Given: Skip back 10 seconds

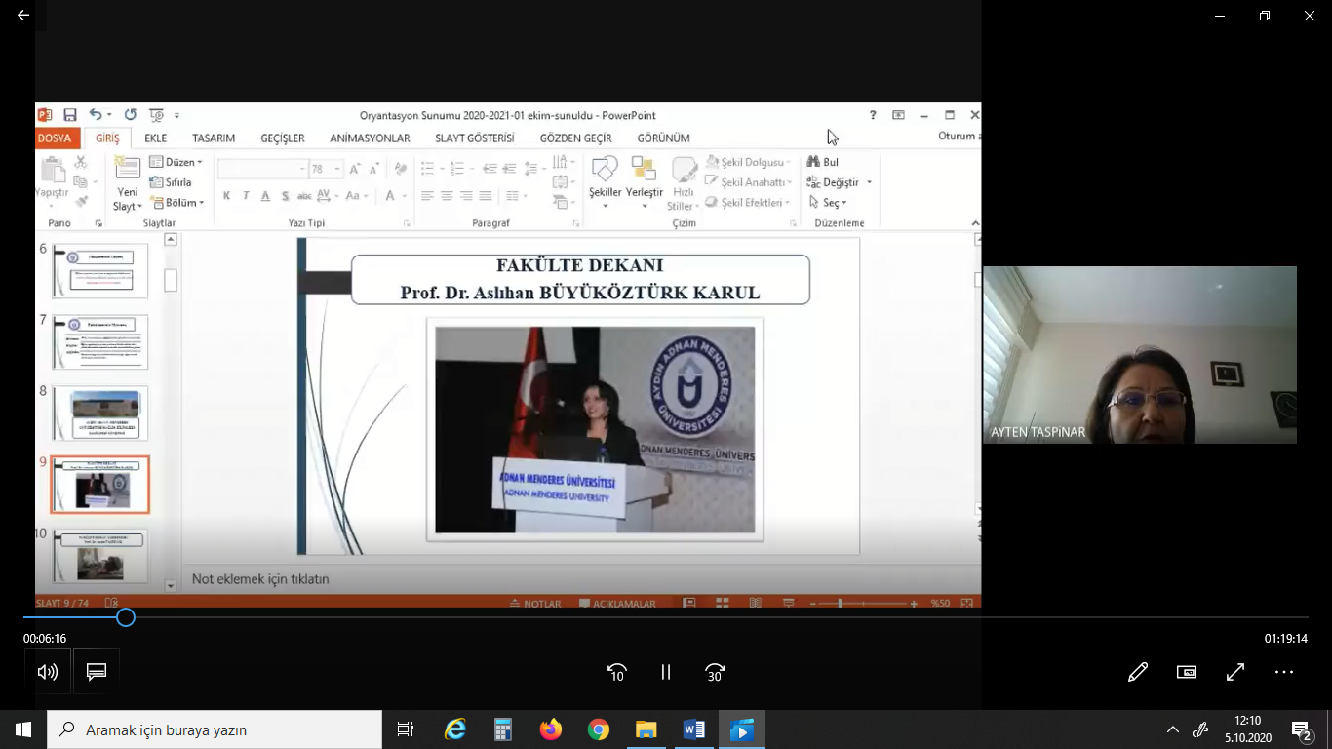Looking at the screenshot, I should point(616,672).
